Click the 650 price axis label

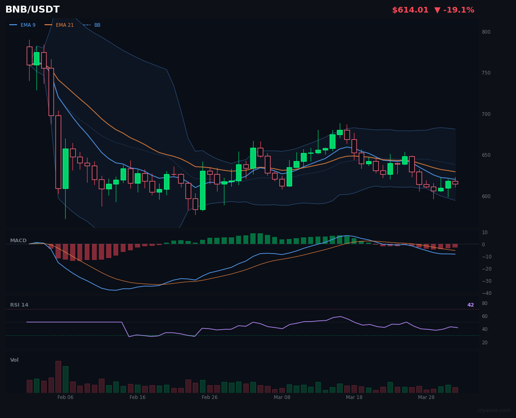[486, 155]
